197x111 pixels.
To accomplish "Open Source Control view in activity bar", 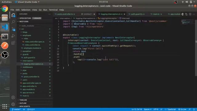I will (13, 29).
